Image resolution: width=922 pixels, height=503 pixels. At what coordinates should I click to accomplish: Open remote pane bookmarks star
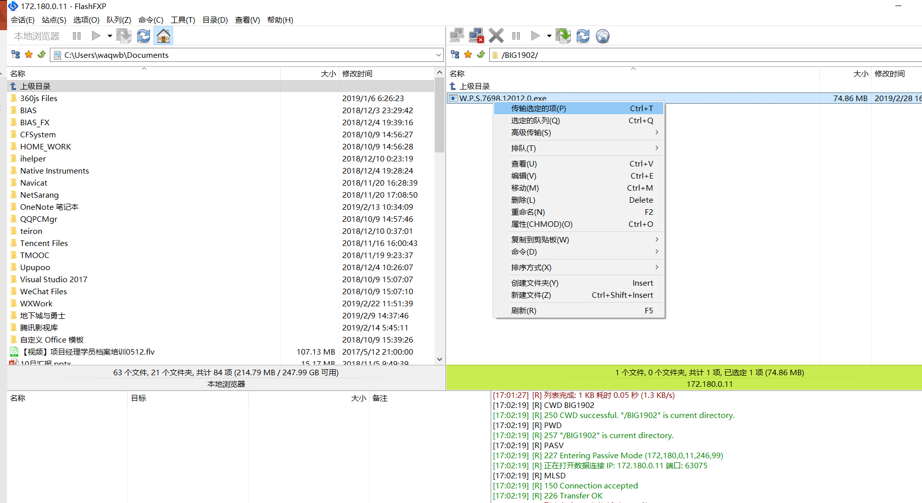click(468, 54)
